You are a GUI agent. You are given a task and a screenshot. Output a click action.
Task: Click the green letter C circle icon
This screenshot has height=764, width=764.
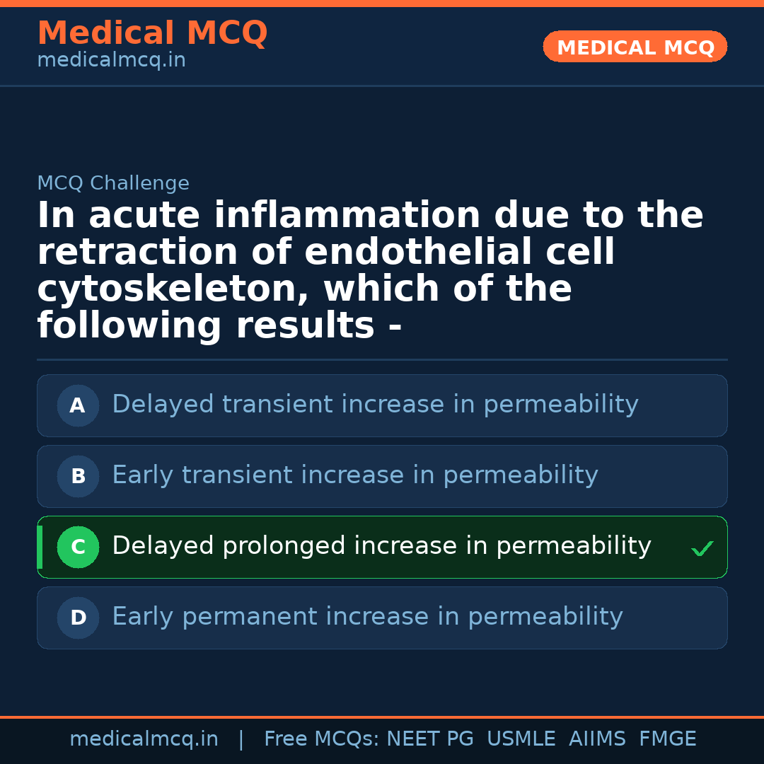(x=78, y=547)
